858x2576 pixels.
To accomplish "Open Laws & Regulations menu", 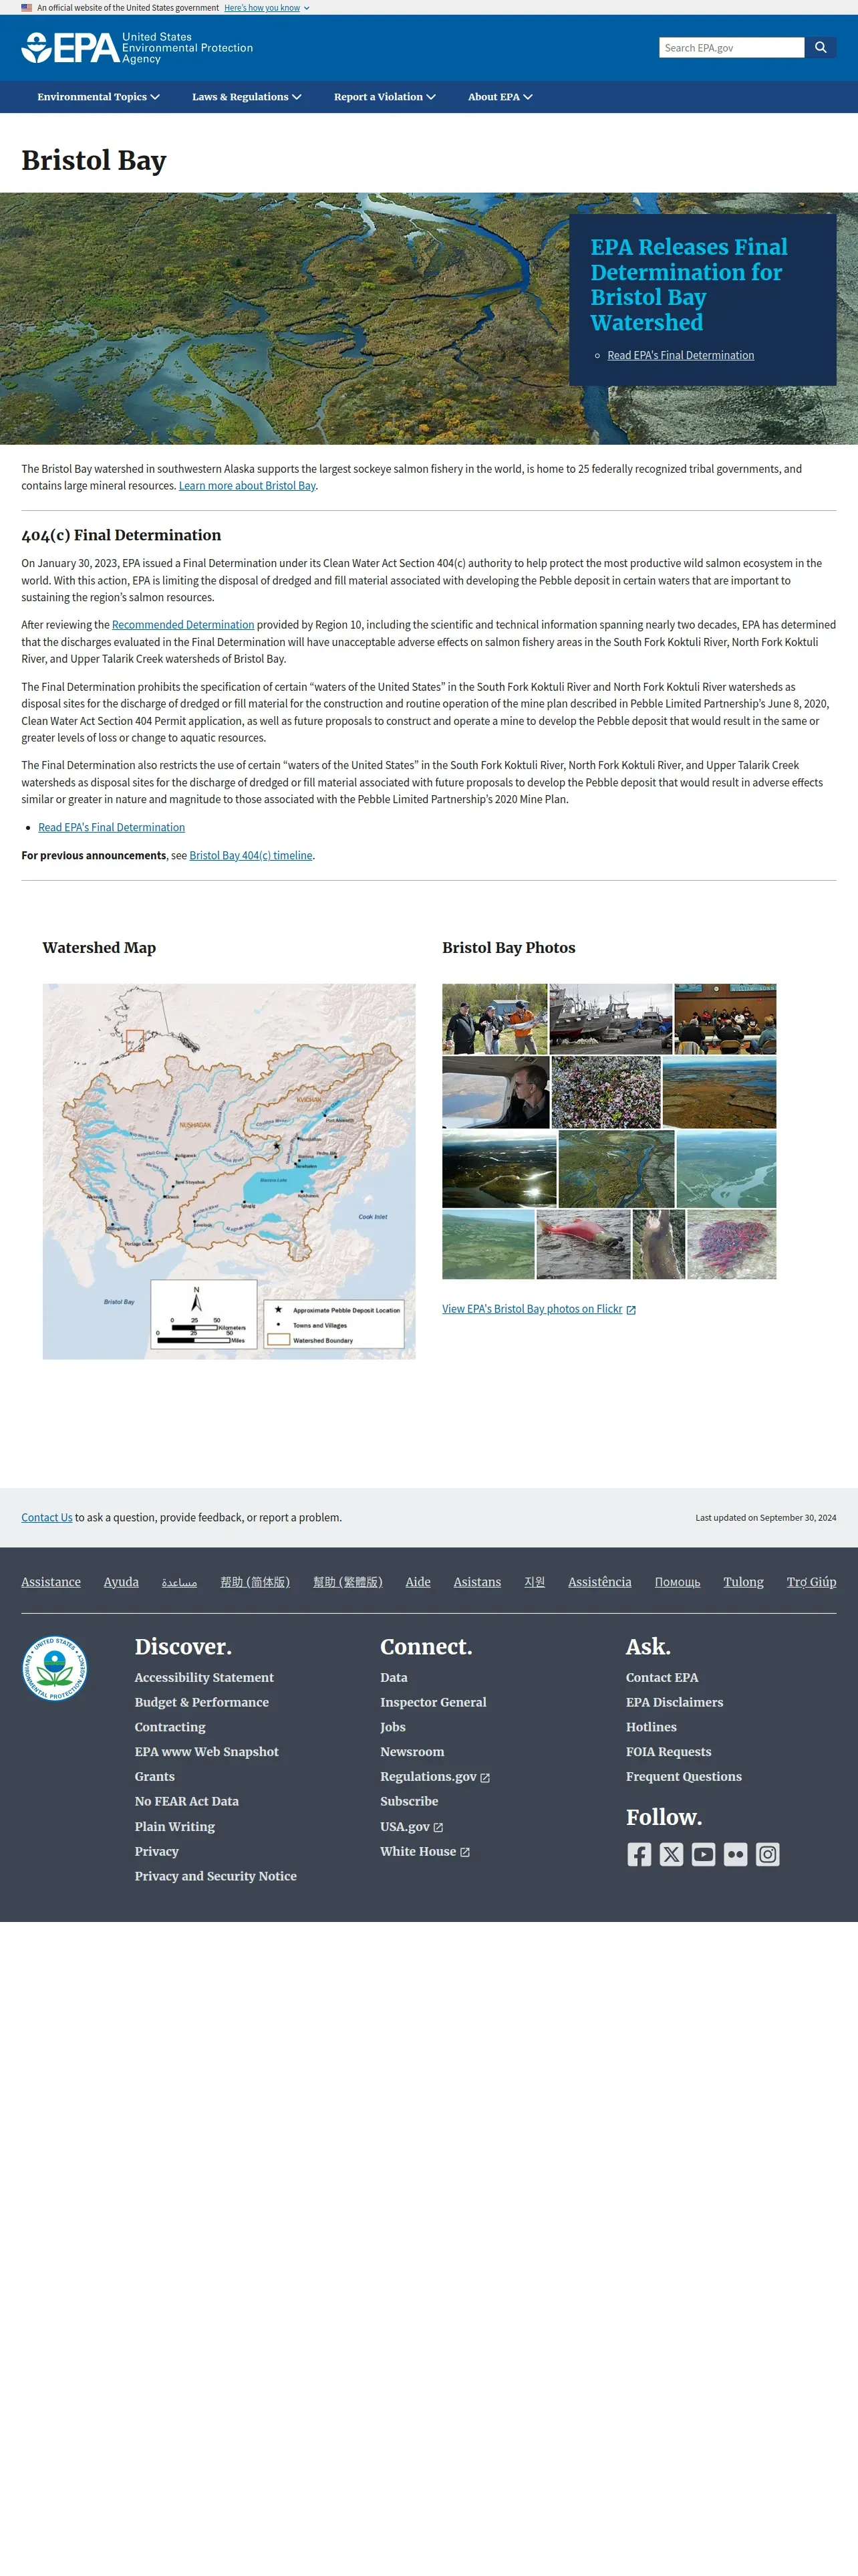I will pos(247,97).
